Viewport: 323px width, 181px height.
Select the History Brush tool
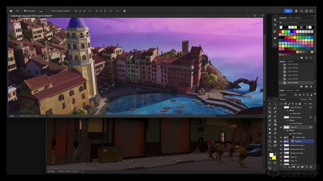[270, 125]
